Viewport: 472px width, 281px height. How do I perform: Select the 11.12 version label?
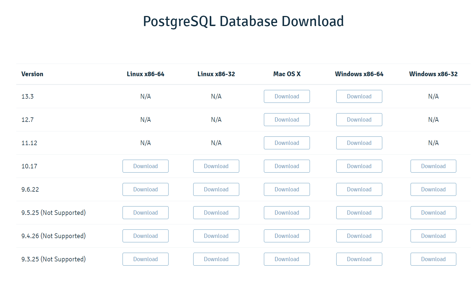point(29,143)
